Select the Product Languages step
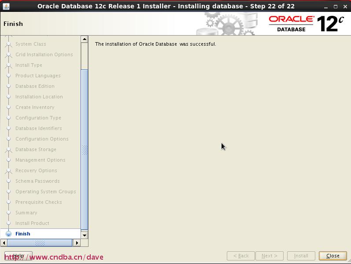Viewport: 351px width, 264px height. [x=38, y=76]
